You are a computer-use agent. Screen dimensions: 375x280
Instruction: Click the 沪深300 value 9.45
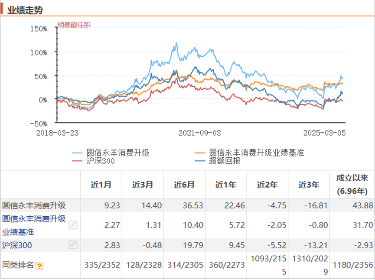[x=237, y=245]
